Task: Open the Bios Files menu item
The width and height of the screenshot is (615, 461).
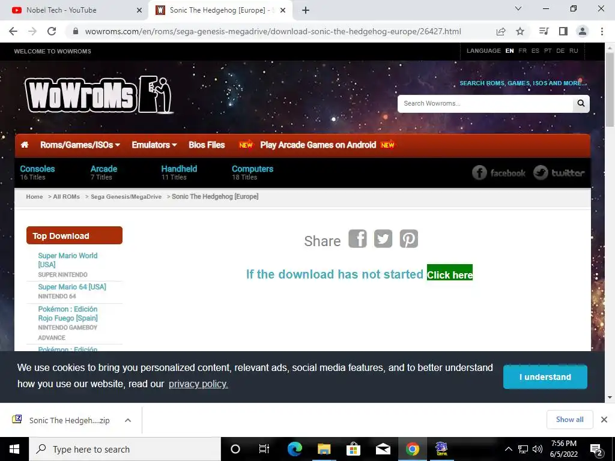Action: pyautogui.click(x=207, y=145)
